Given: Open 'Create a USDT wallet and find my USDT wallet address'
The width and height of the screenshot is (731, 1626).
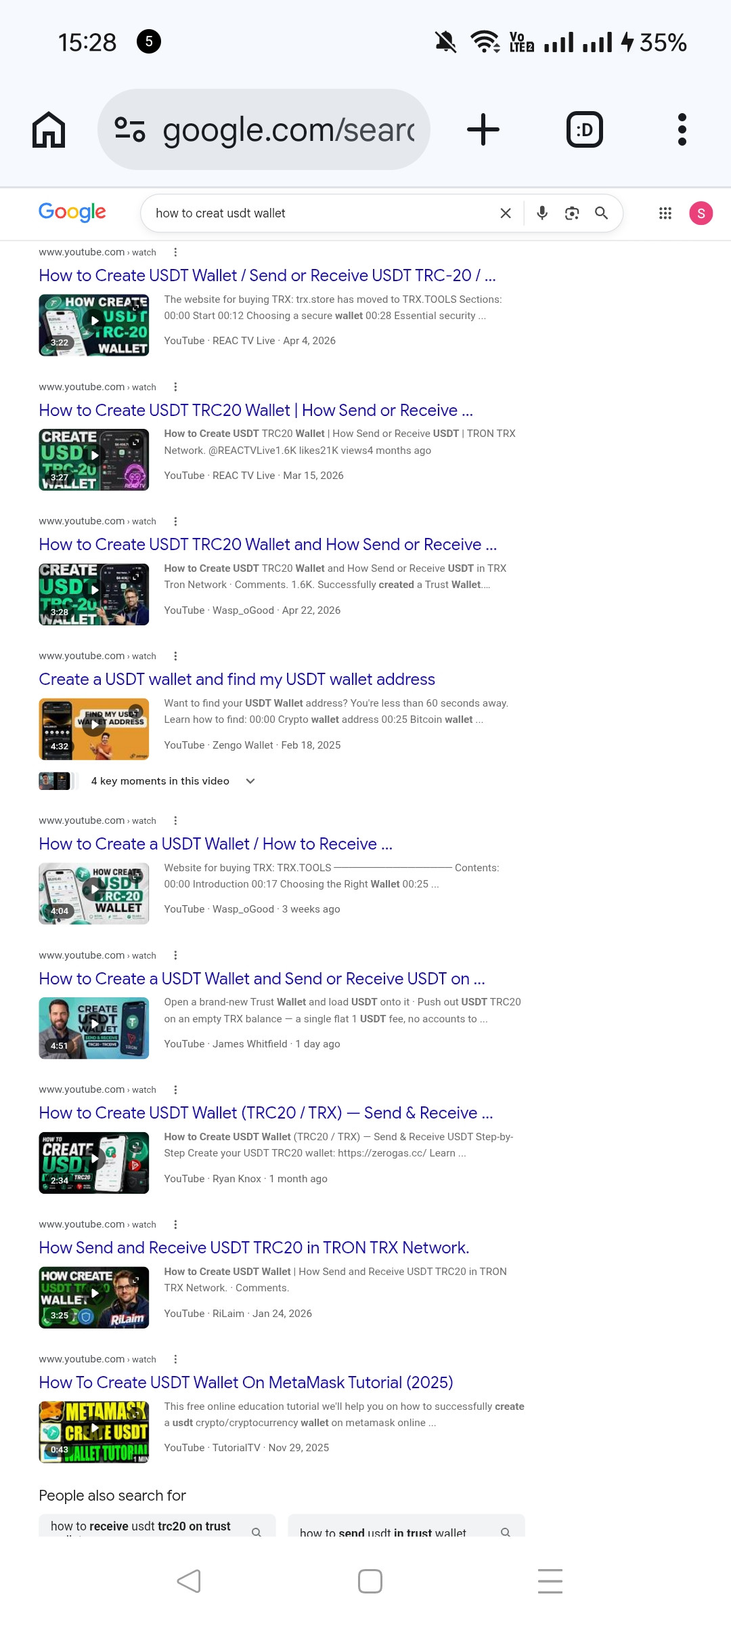Looking at the screenshot, I should coord(237,680).
